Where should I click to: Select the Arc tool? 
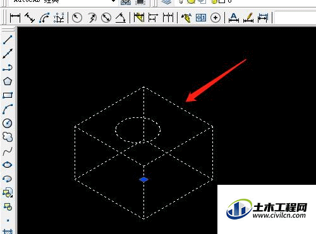[x=8, y=109]
